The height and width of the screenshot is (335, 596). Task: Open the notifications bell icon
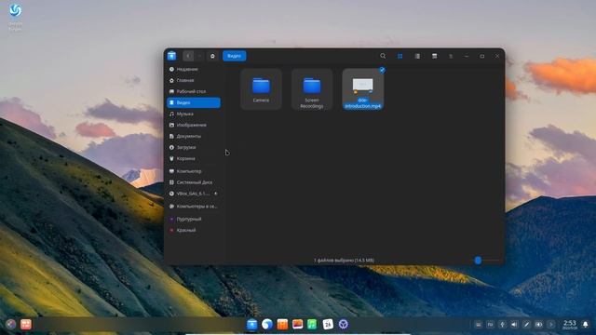pos(586,325)
